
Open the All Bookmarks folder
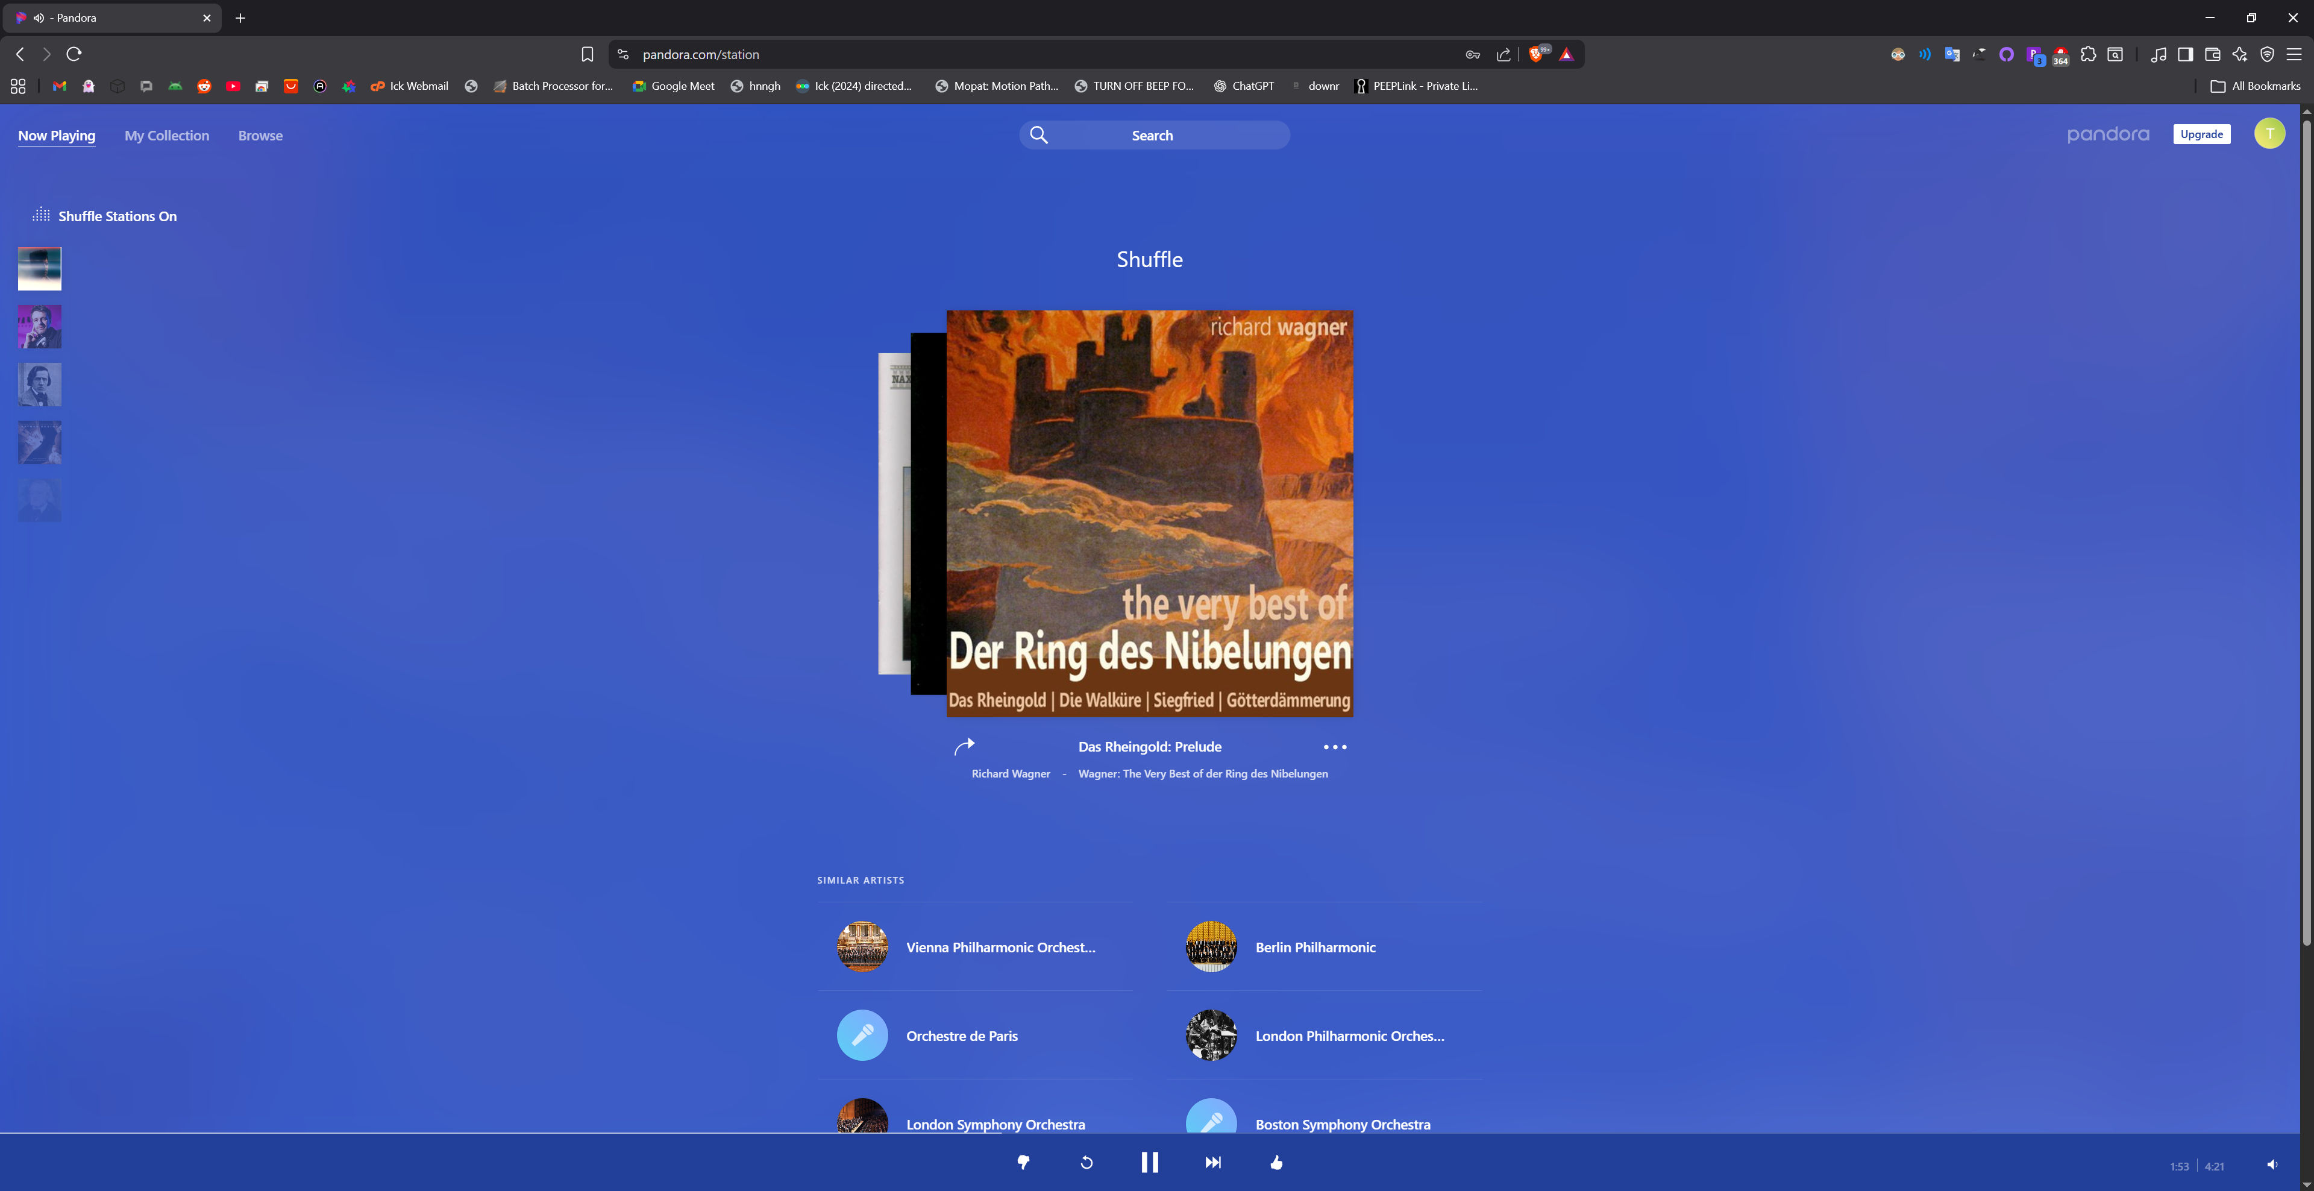(x=2255, y=86)
